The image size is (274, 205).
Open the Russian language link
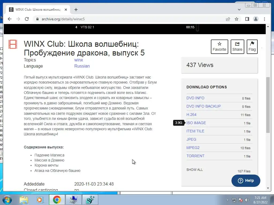(x=82, y=66)
